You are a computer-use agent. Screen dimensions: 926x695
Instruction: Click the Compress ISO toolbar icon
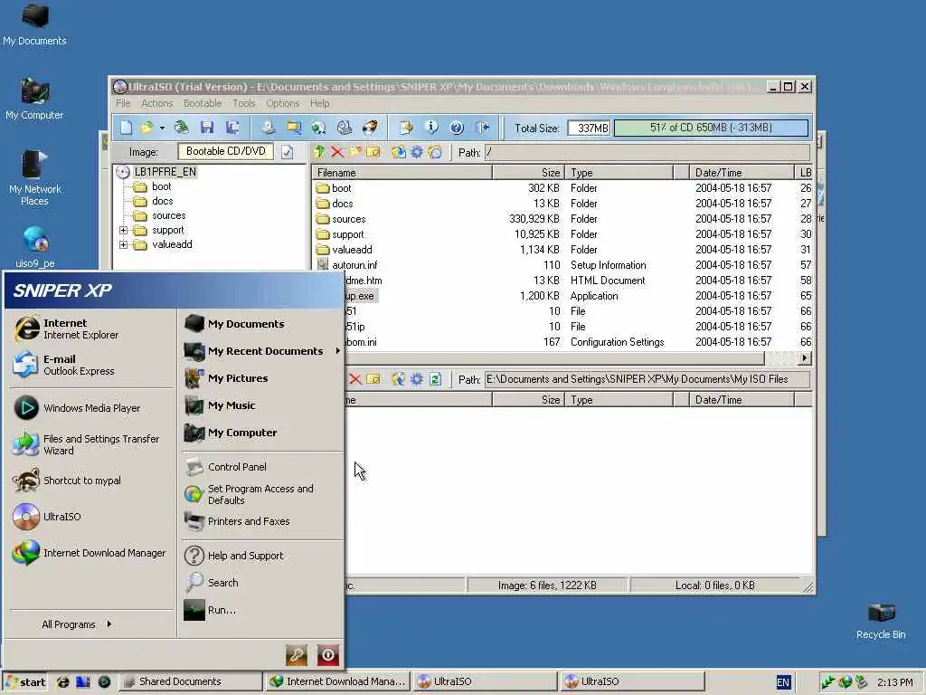pos(294,128)
